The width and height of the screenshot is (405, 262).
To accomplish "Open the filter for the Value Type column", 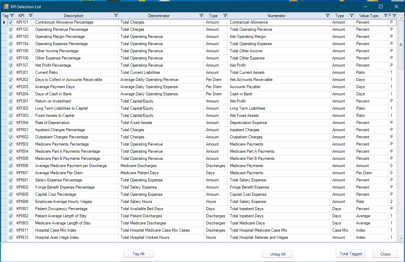I will 385,15.
